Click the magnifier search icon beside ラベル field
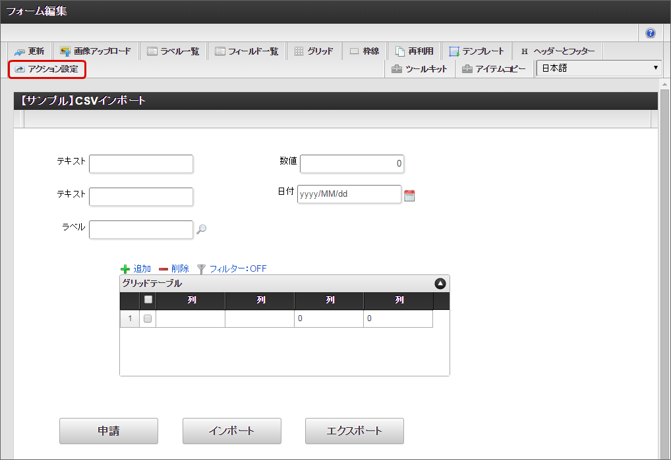Image resolution: width=671 pixels, height=460 pixels. 202,229
